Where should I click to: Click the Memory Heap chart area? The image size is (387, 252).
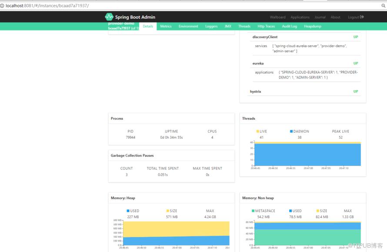(176, 233)
